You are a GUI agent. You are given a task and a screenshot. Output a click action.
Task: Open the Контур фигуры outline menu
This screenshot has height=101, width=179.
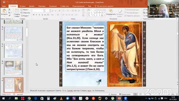pyautogui.click(x=132, y=13)
